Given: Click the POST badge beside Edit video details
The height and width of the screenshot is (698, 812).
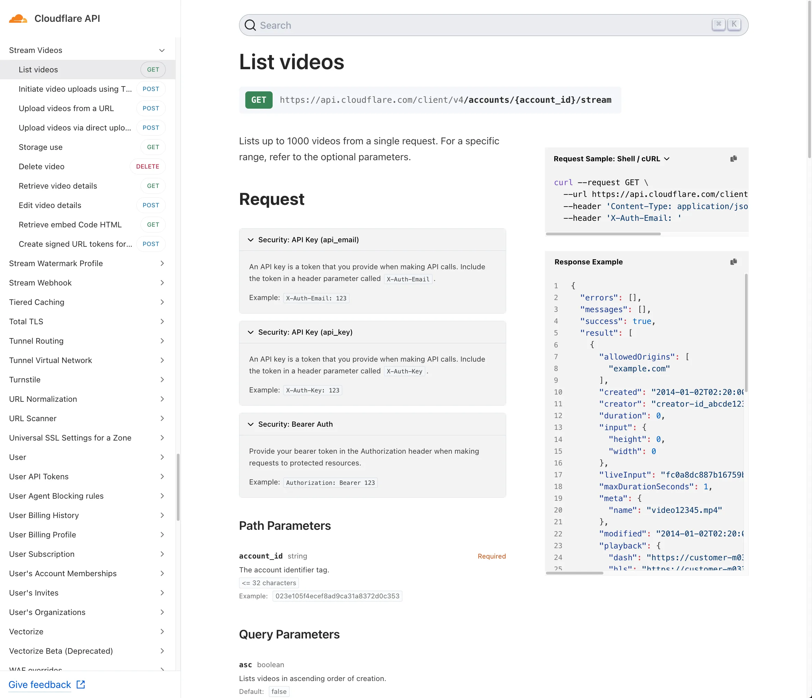Looking at the screenshot, I should [x=151, y=205].
